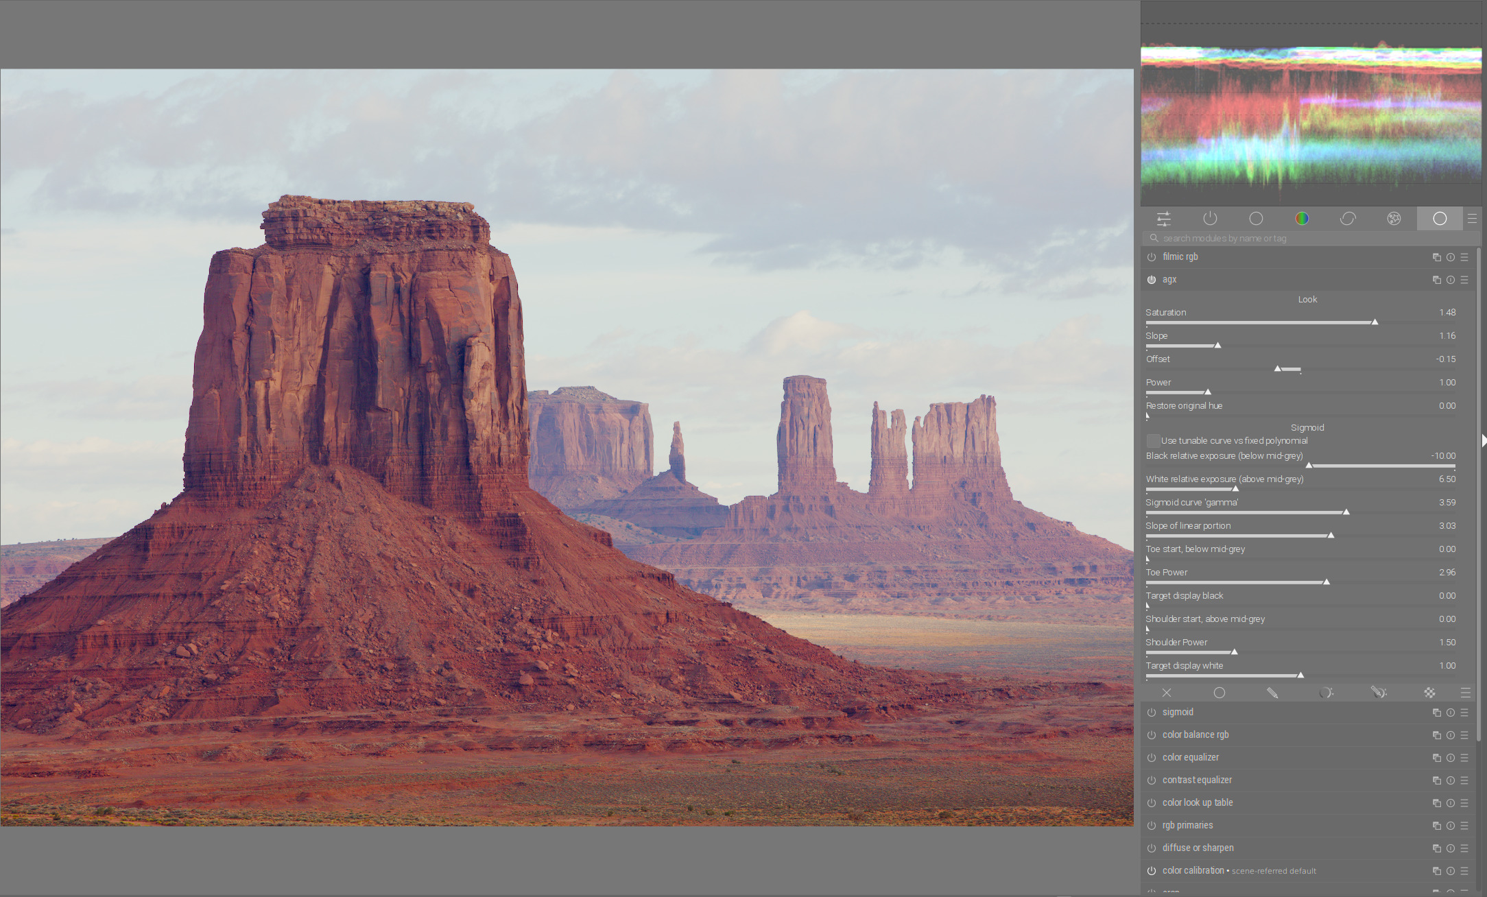Open module groups presets hamburger menu
This screenshot has width=1487, height=897.
1472,219
